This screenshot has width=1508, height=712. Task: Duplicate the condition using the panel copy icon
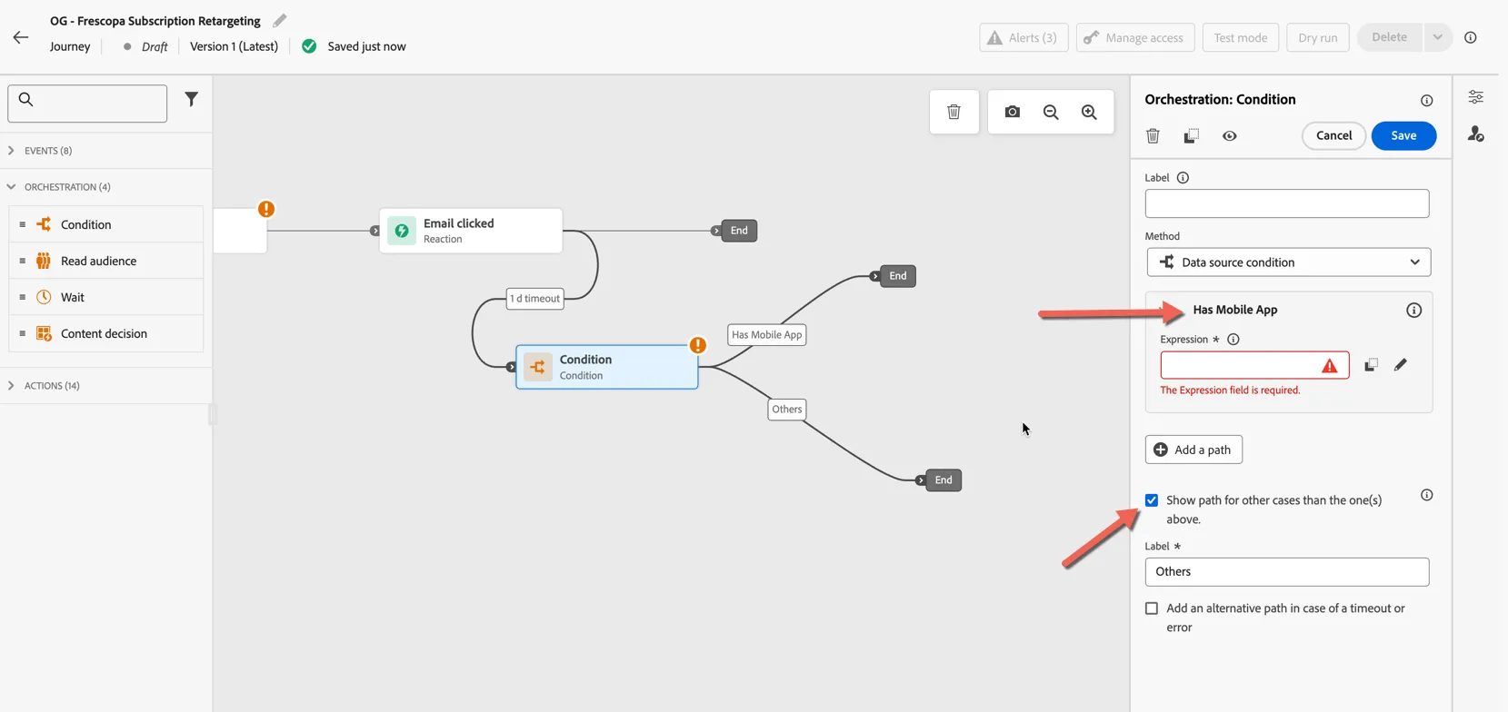pos(1191,135)
